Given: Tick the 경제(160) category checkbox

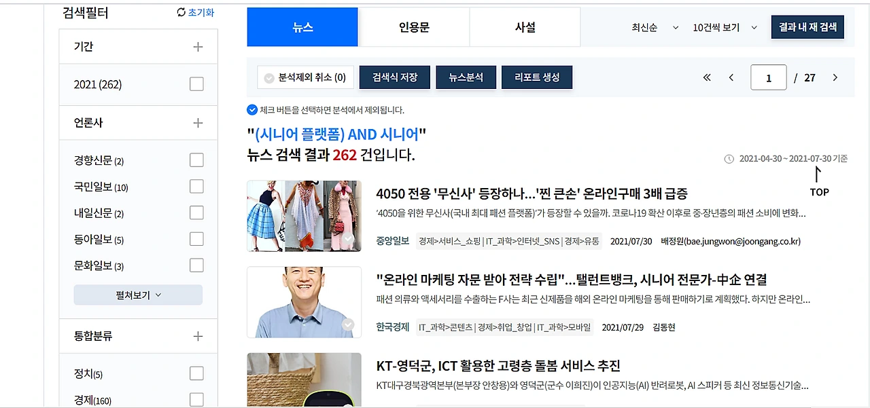Looking at the screenshot, I should 196,400.
